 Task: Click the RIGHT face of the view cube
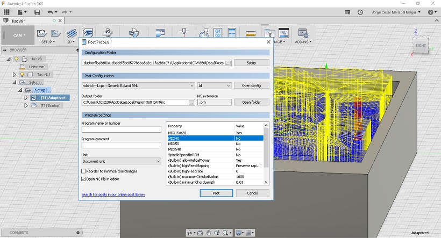coord(421,46)
